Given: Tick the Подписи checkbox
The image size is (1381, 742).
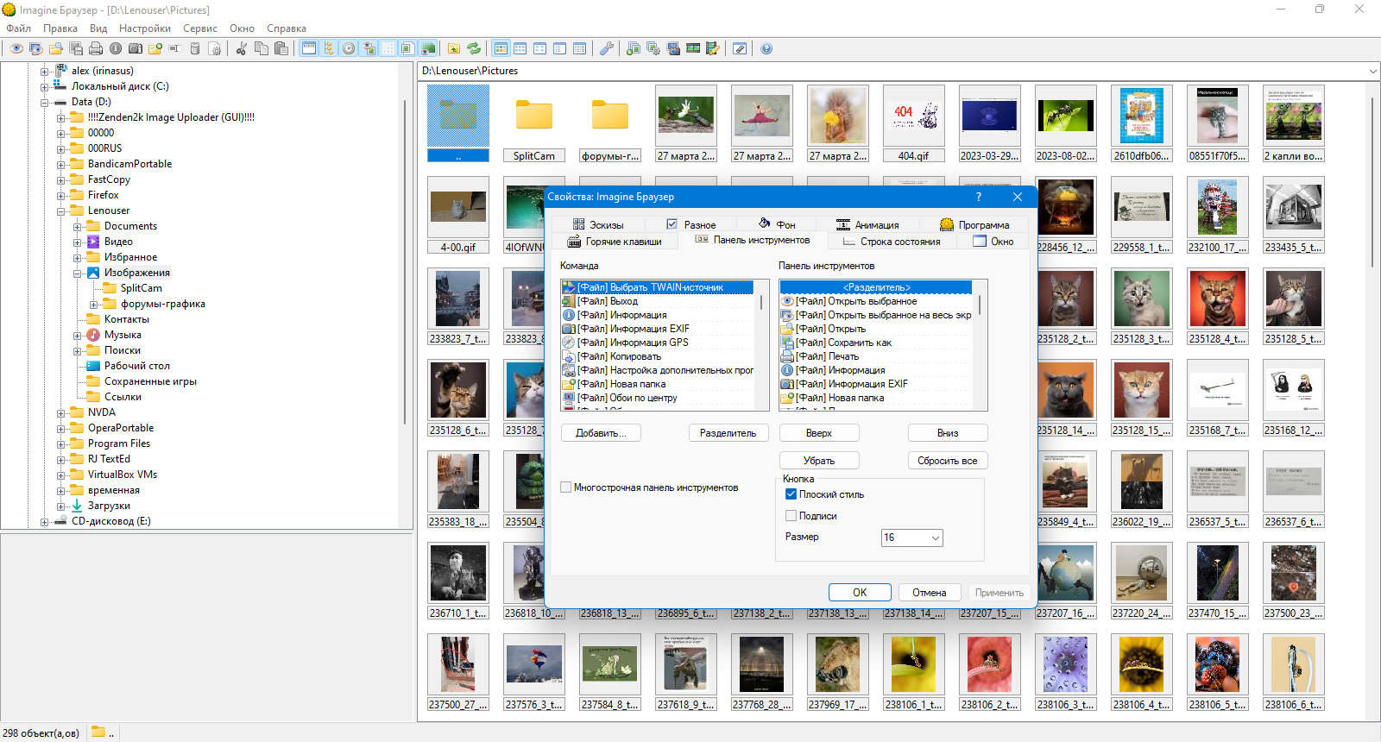Looking at the screenshot, I should 791,516.
